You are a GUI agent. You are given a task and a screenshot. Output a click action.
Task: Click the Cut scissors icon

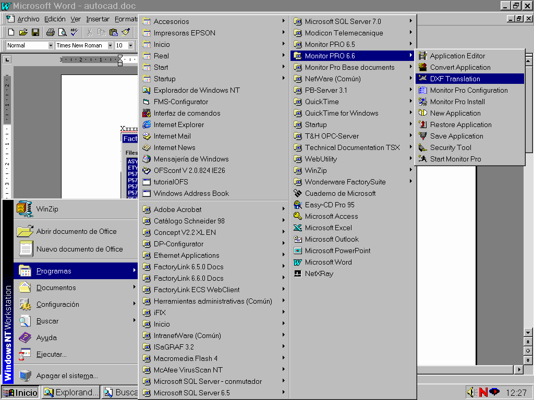point(90,32)
